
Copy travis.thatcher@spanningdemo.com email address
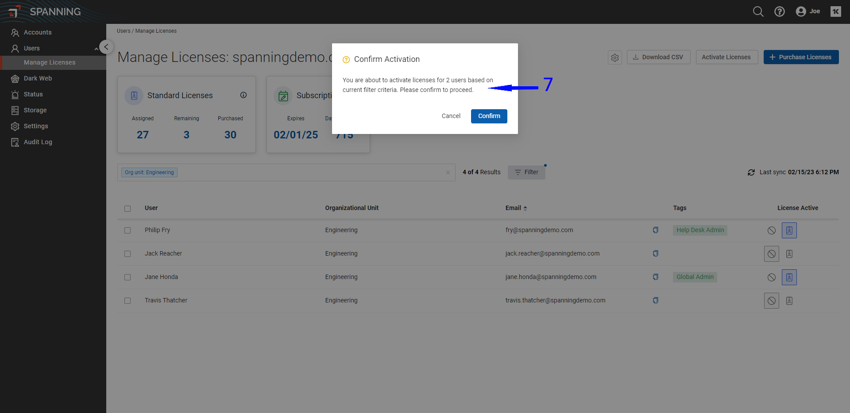point(656,300)
